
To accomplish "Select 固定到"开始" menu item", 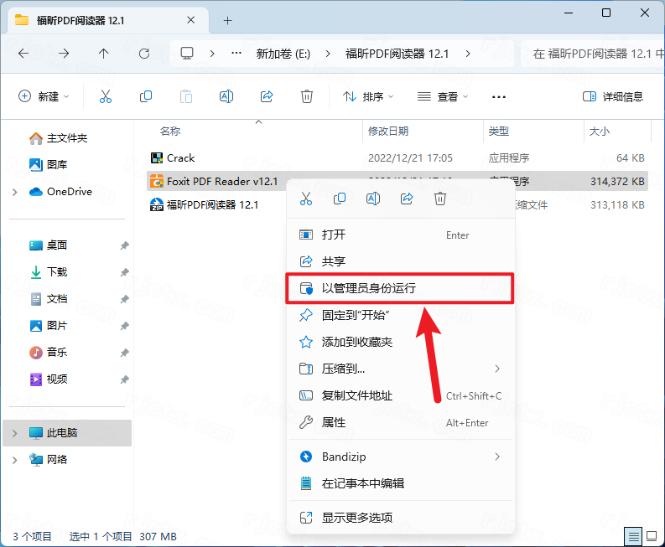I will [400, 315].
